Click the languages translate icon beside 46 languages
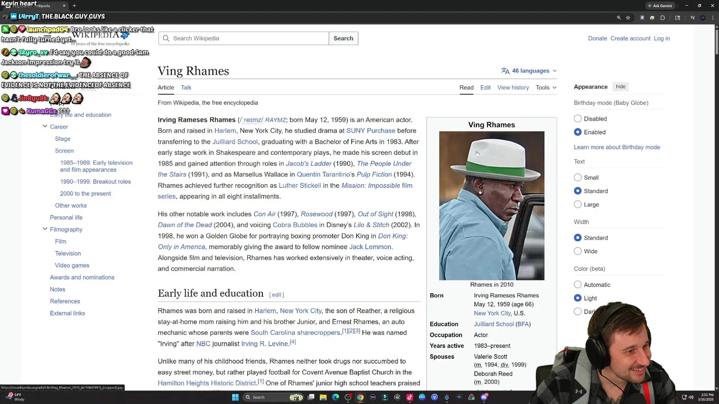 [505, 71]
